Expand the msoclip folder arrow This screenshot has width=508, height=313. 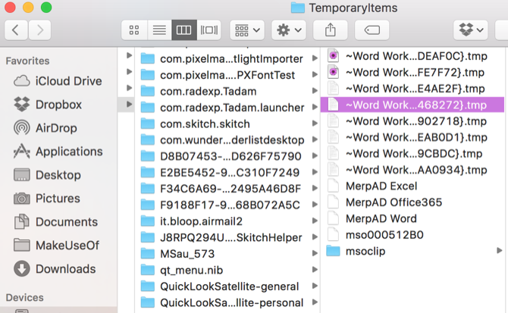(499, 251)
